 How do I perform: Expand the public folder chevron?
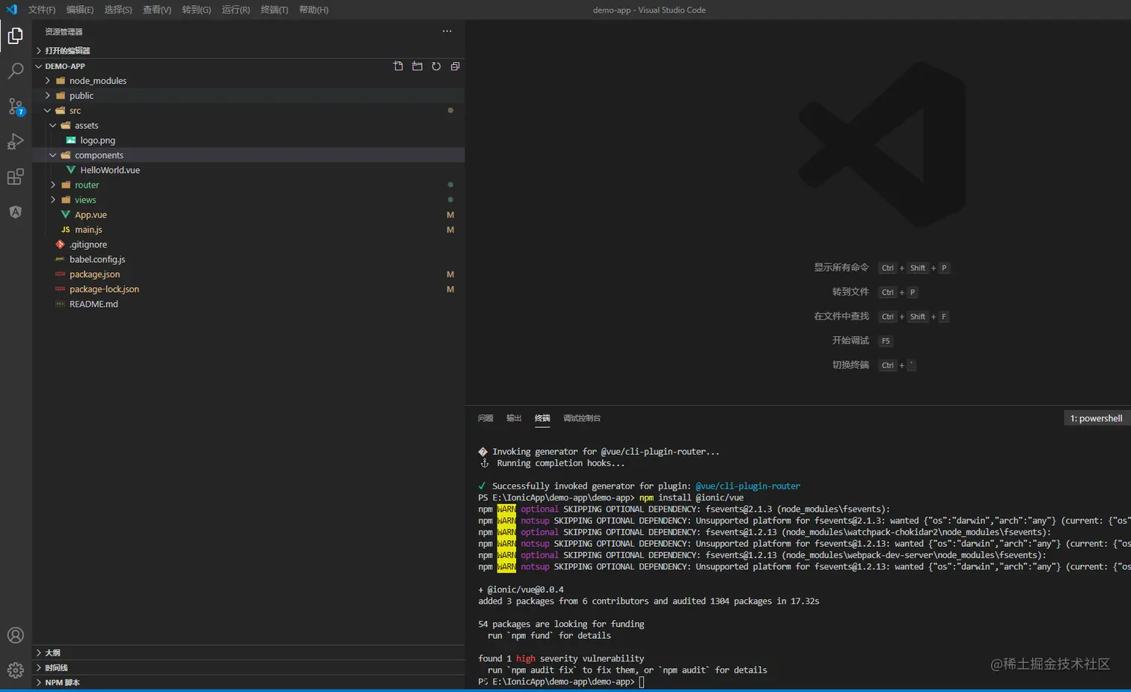[48, 96]
